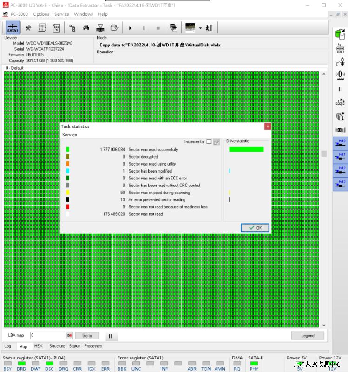Open the utilities wrench and hammer tool
The width and height of the screenshot is (348, 372).
(28, 28)
